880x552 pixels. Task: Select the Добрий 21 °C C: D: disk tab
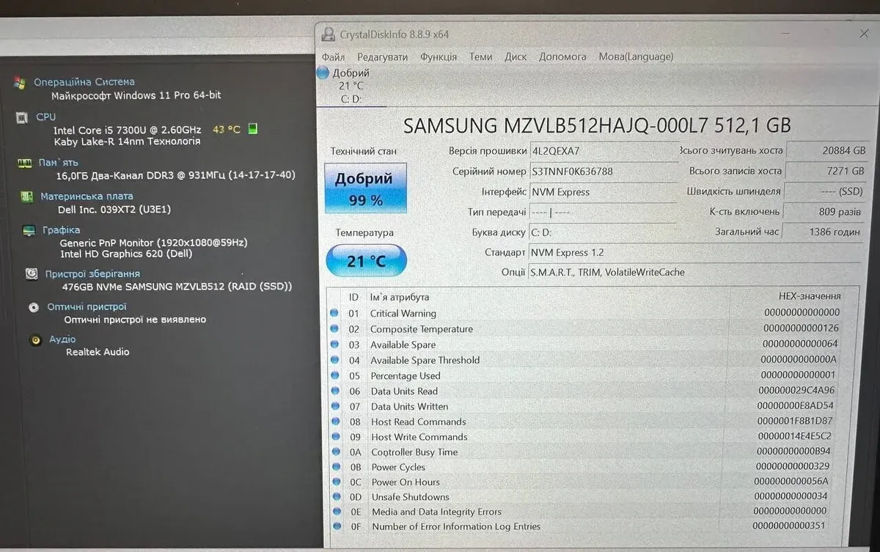click(345, 86)
